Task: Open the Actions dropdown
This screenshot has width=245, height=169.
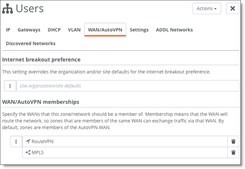Action: (x=207, y=8)
